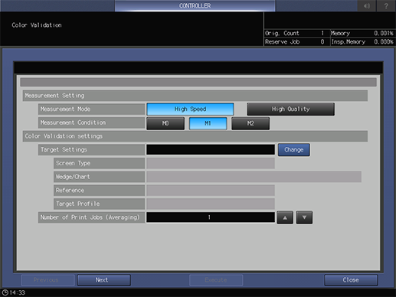
Task: Click the Color Validation title text
Action: pos(37,25)
